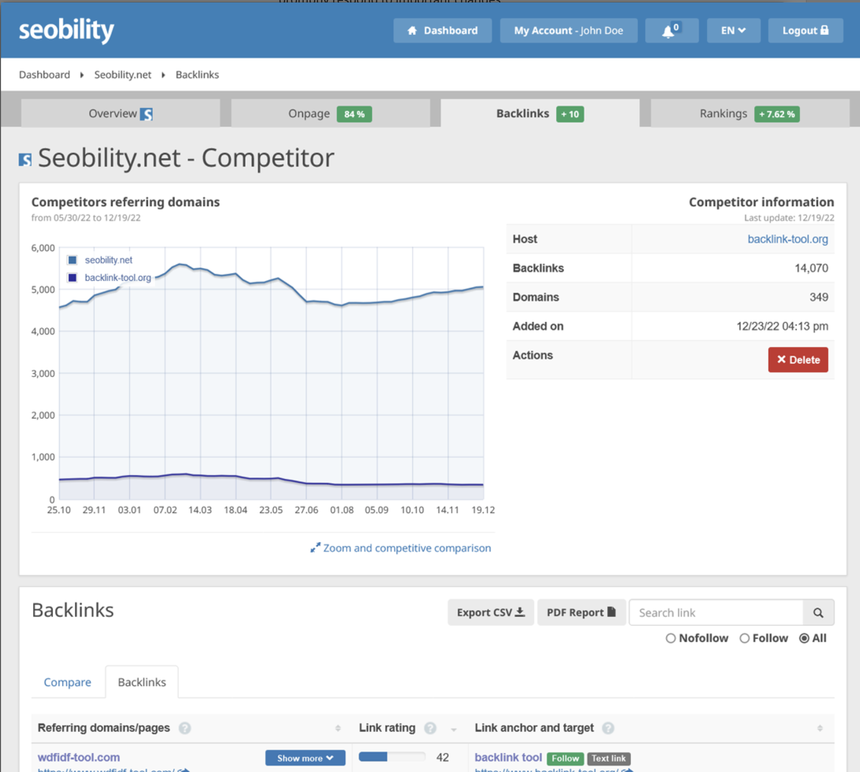Switch to the Onpage tab

click(330, 114)
